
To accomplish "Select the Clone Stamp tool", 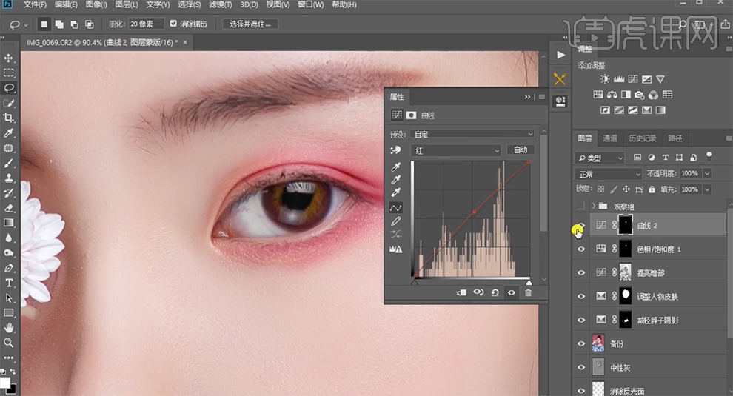I will pyautogui.click(x=8, y=178).
